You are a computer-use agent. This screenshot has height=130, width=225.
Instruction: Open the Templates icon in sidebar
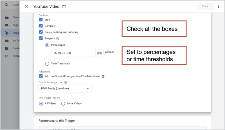[6, 56]
